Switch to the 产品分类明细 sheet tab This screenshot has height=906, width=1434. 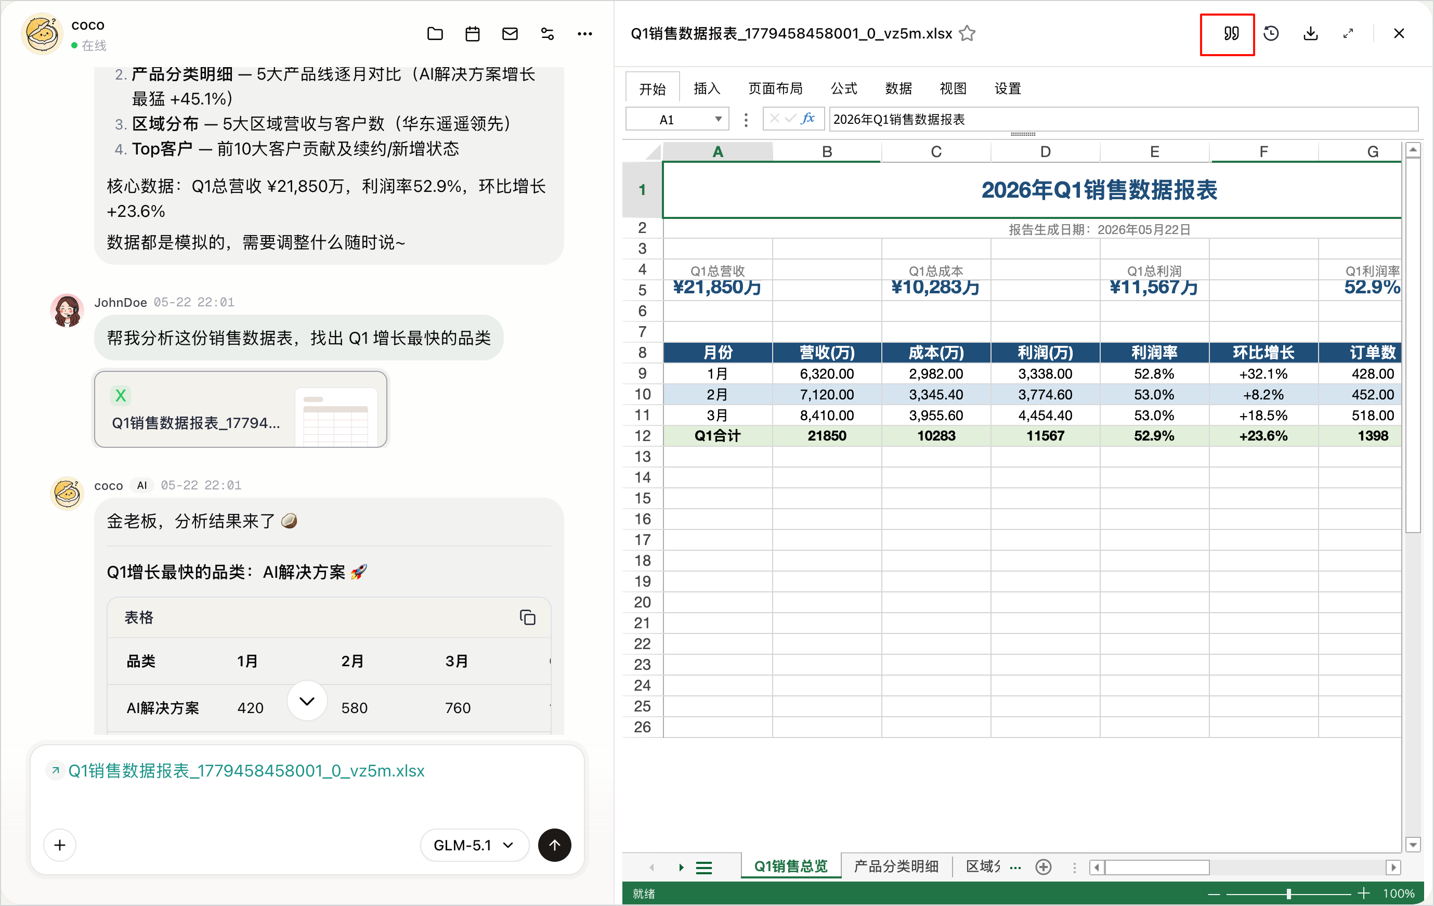pos(896,866)
